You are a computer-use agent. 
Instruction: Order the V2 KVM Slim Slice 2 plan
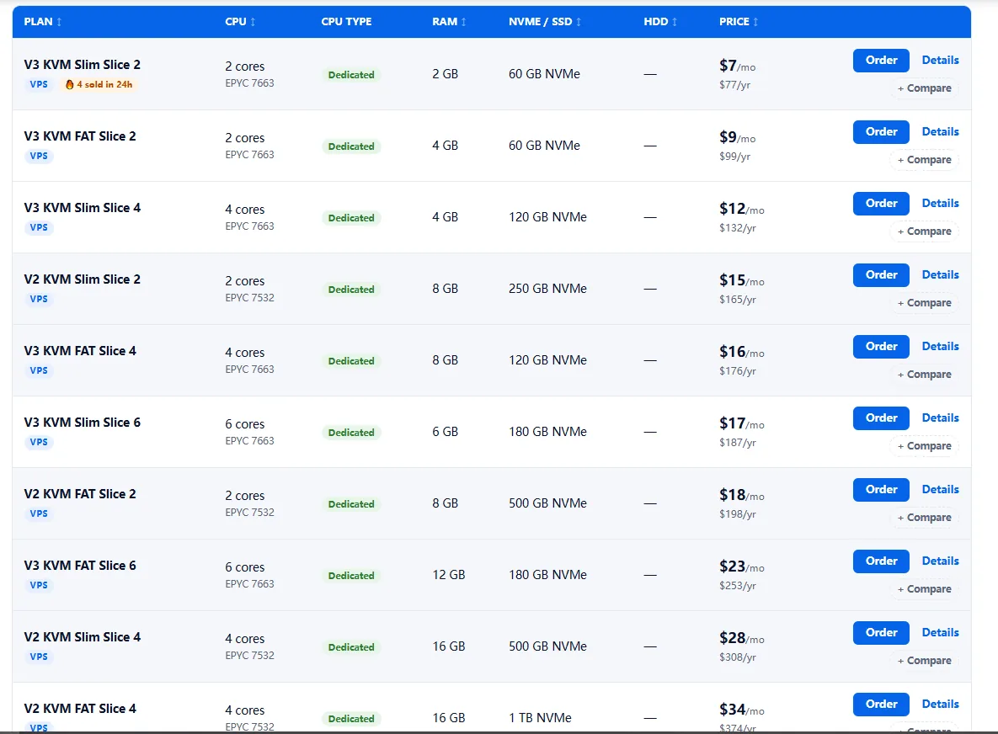click(881, 274)
